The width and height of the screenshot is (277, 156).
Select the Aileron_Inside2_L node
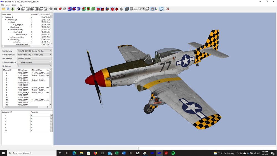17,37
